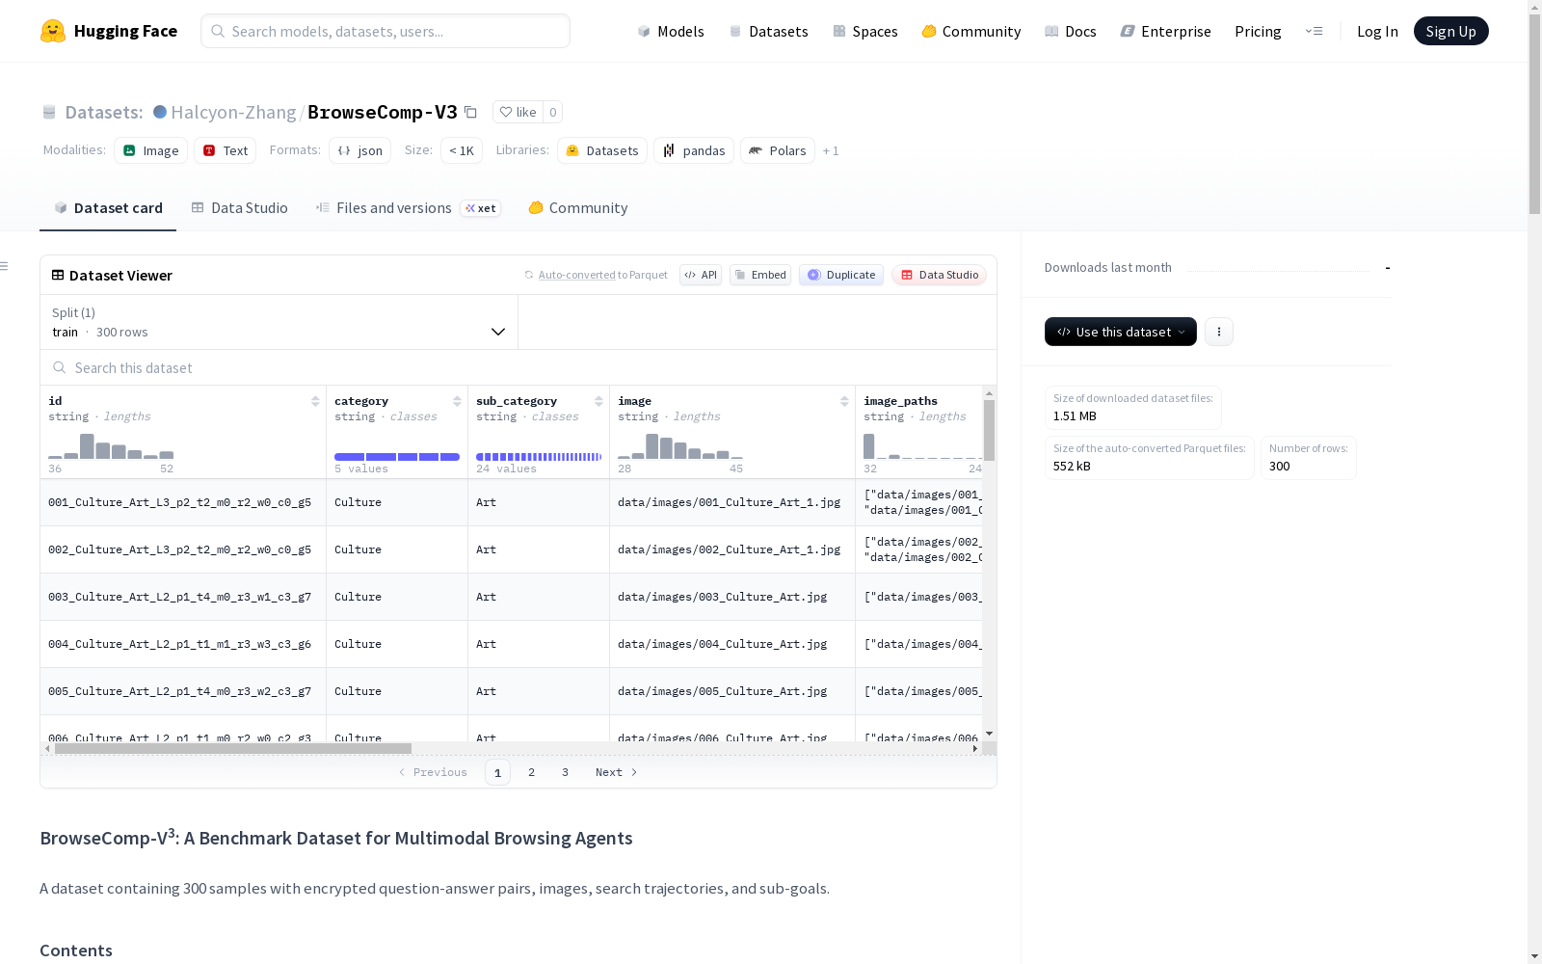Screen dimensions: 1542x964
Task: Go to page 2 of dataset rows
Action: (531, 772)
